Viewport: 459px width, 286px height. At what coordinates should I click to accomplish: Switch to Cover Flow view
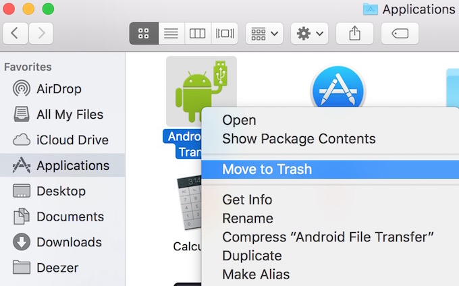click(x=224, y=33)
